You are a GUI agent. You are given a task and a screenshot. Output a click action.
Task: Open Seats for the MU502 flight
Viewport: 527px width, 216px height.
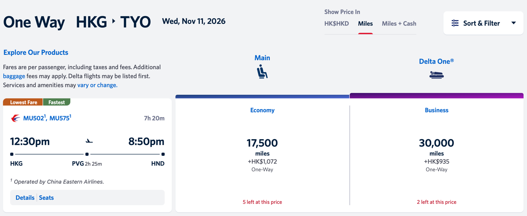click(46, 198)
